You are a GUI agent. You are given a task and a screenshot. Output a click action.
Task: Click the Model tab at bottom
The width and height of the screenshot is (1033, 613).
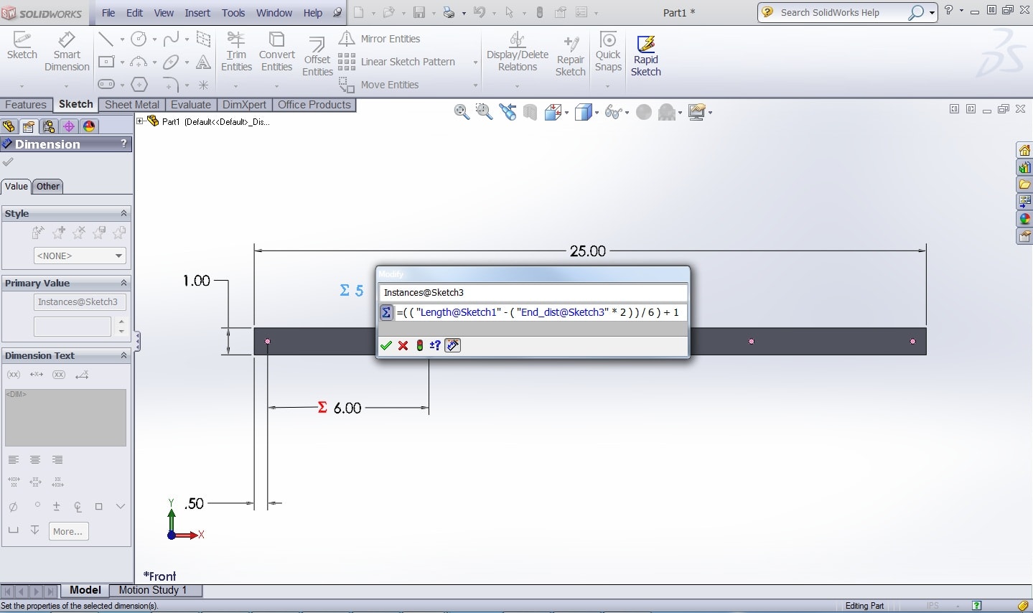[85, 590]
